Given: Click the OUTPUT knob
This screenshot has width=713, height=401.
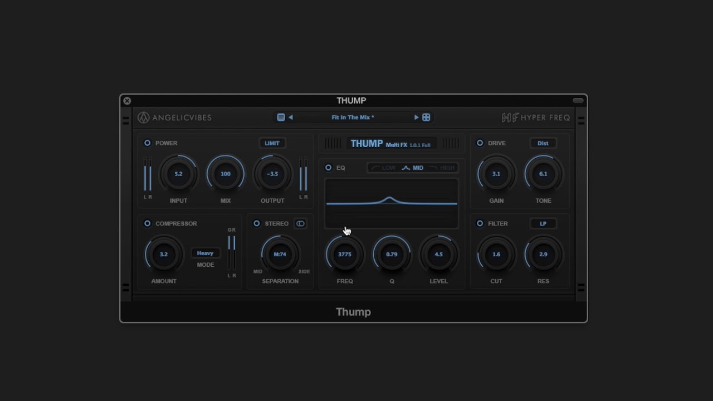Looking at the screenshot, I should [272, 174].
